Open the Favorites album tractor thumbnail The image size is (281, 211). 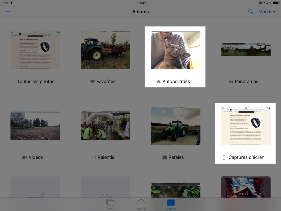[x=105, y=50]
